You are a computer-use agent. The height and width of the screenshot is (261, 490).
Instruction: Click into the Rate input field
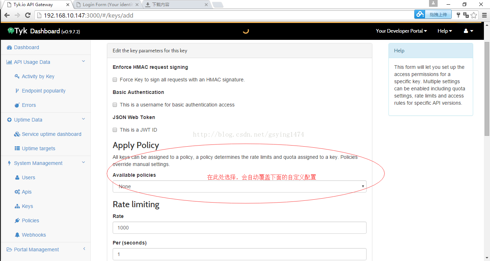pyautogui.click(x=240, y=228)
